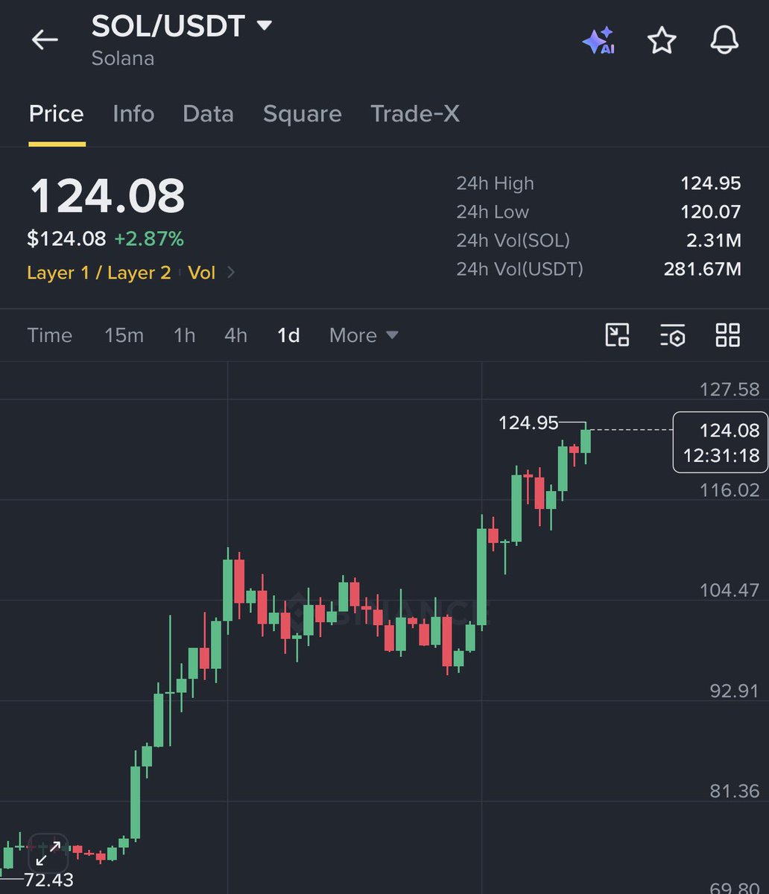
Task: Open price alert bell
Action: click(724, 40)
